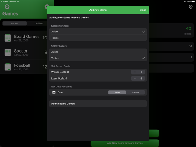This screenshot has width=196, height=147.
Task: Click the calendar icon next to Date
Action: (x=54, y=92)
